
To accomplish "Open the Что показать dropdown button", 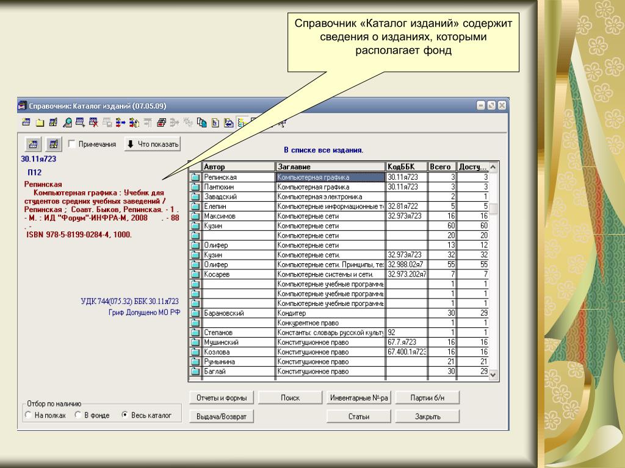I will tap(152, 144).
